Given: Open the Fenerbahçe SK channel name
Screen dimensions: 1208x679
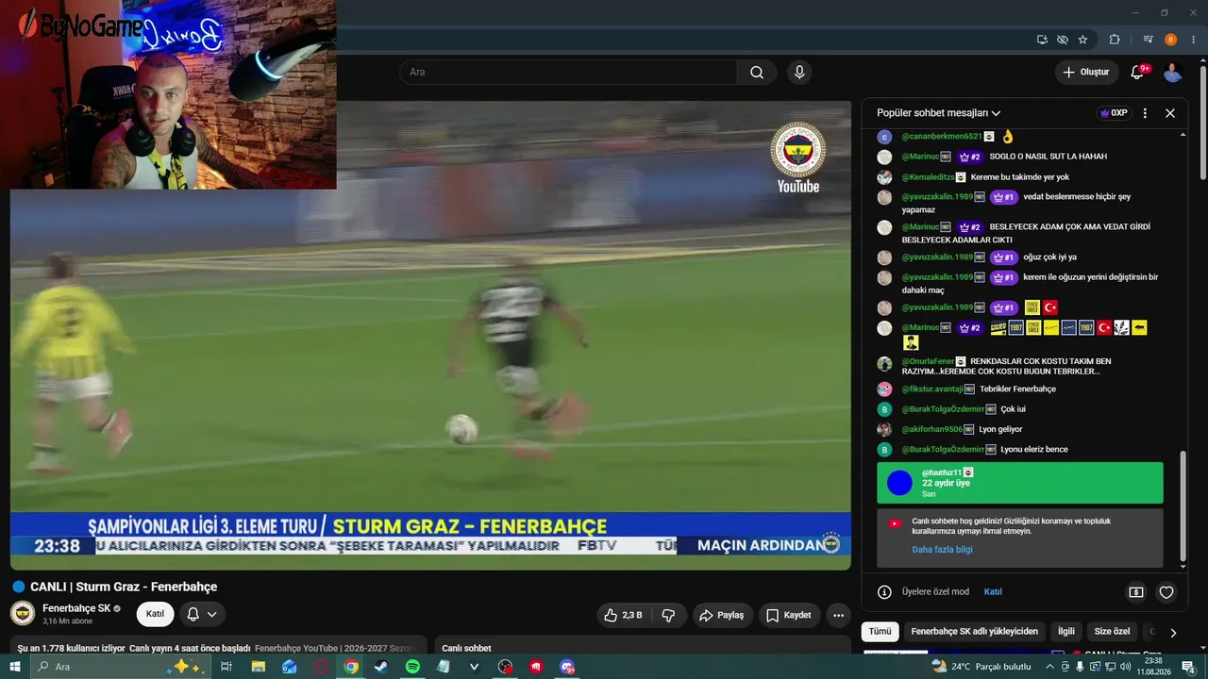Looking at the screenshot, I should [x=76, y=608].
